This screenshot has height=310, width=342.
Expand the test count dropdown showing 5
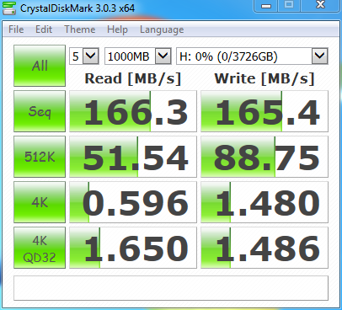[91, 56]
